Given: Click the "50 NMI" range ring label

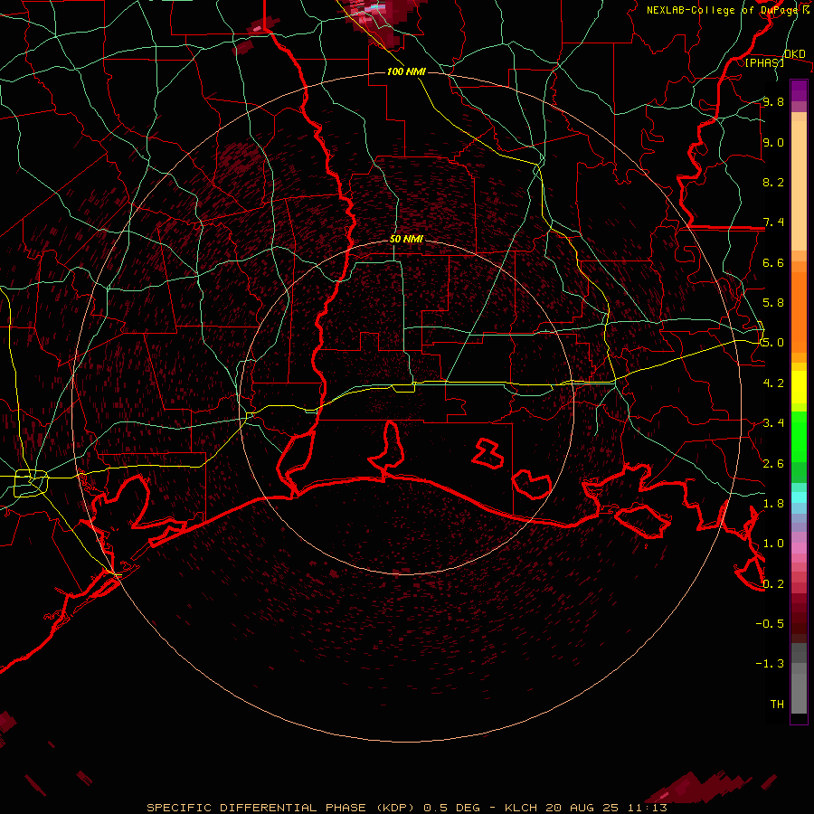Looking at the screenshot, I should pyautogui.click(x=406, y=239).
